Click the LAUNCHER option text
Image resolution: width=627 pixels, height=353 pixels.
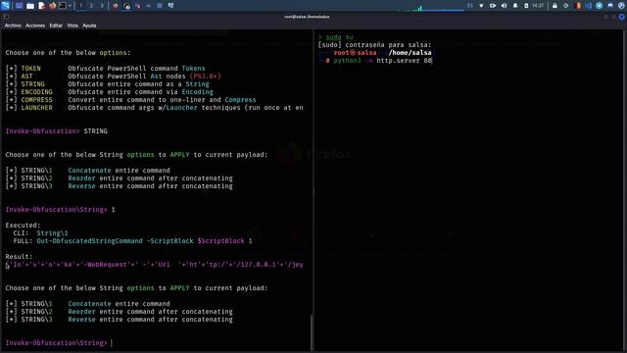[37, 108]
